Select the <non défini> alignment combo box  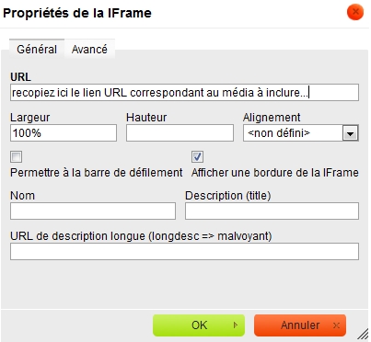click(301, 133)
